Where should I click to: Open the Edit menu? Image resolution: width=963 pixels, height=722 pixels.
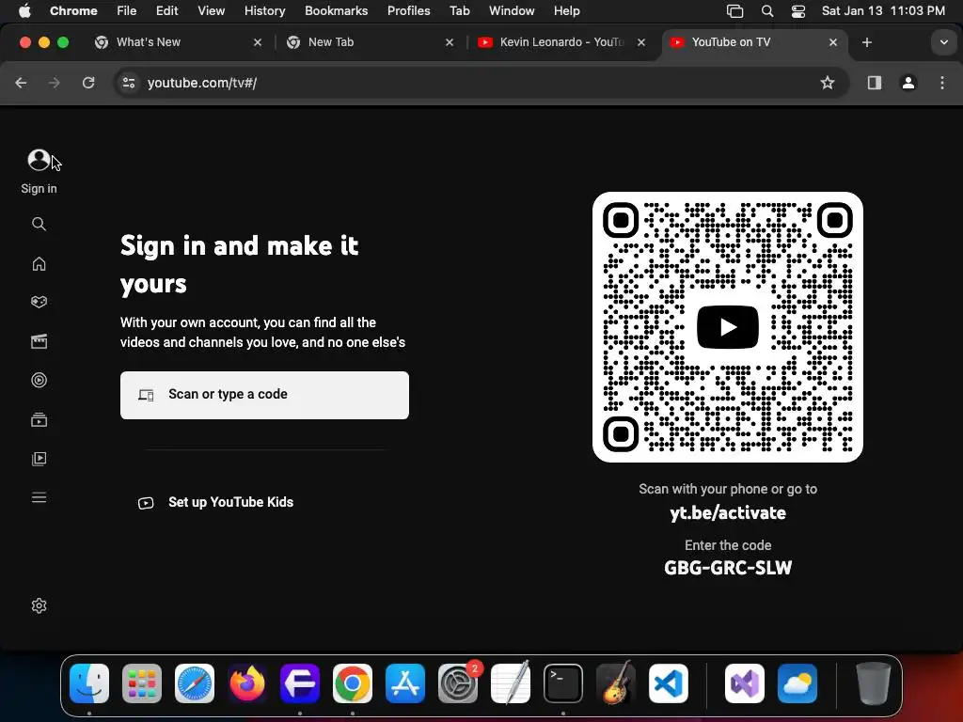click(166, 10)
